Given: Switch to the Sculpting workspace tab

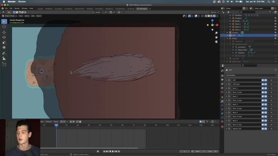Looking at the screenshot, I should point(58,9).
